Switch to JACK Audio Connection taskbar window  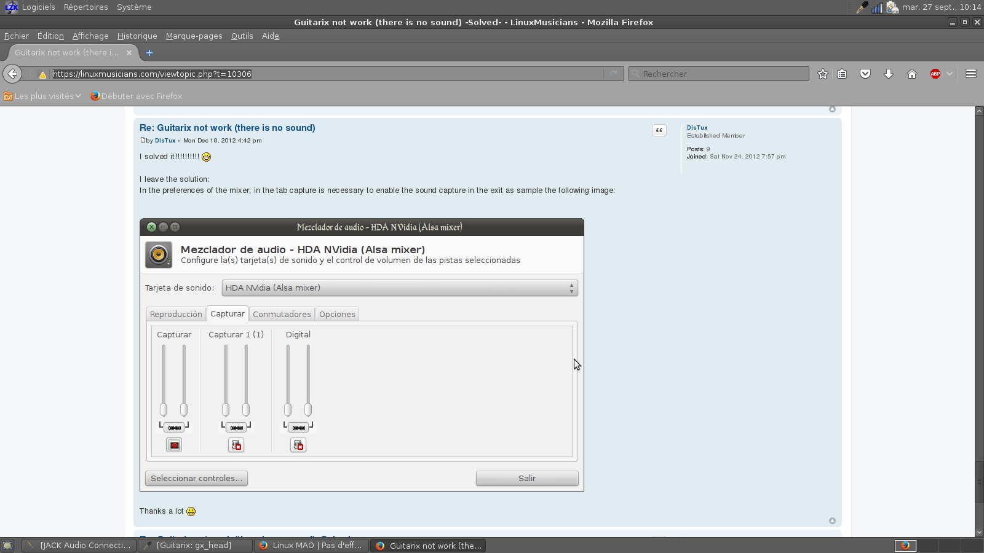79,546
